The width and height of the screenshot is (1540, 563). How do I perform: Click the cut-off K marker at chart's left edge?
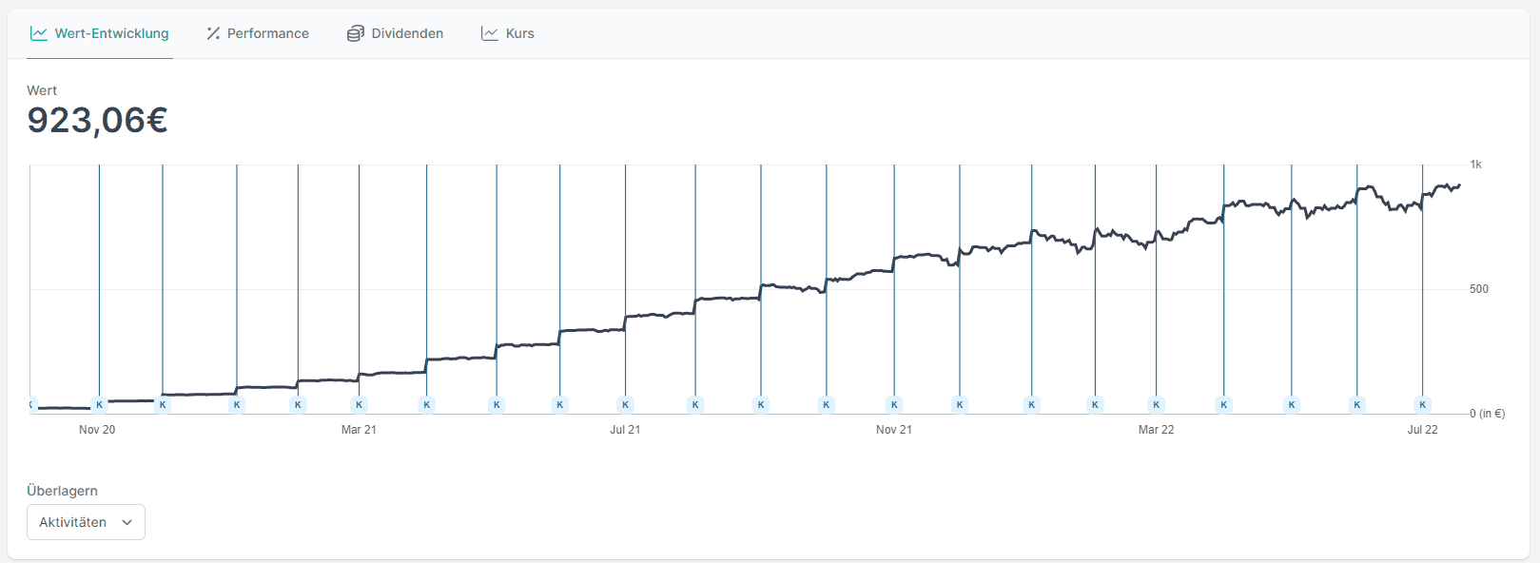tap(32, 405)
